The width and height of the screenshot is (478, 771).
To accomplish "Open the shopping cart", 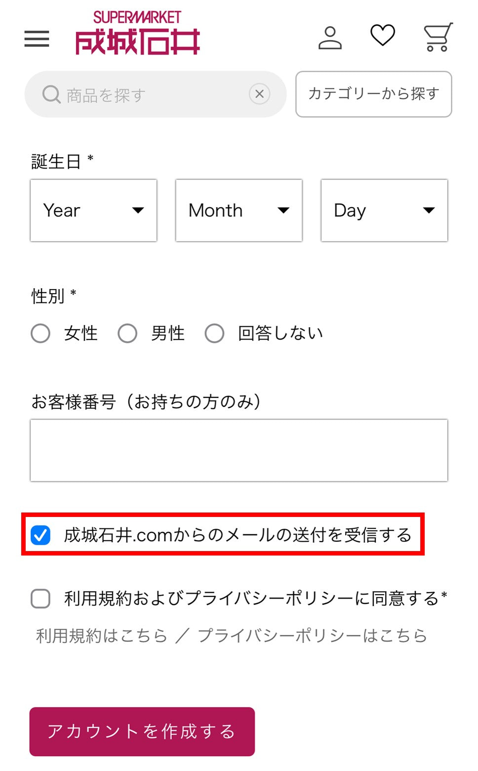I will (x=438, y=37).
